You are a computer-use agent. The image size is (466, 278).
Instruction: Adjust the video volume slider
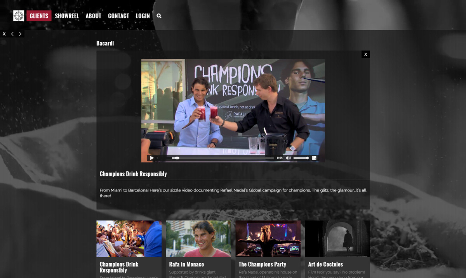tap(301, 158)
